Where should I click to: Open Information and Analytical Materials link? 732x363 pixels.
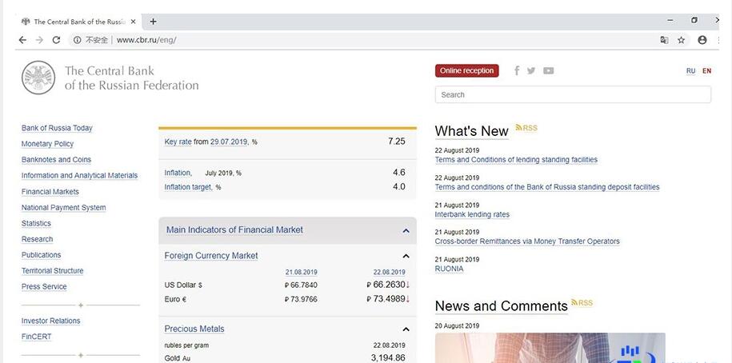point(79,175)
